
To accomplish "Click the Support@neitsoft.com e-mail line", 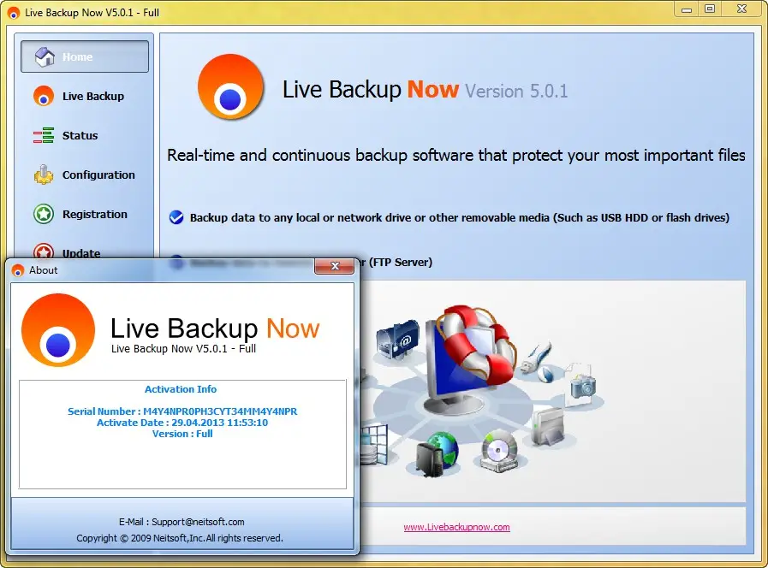I will coord(182,522).
